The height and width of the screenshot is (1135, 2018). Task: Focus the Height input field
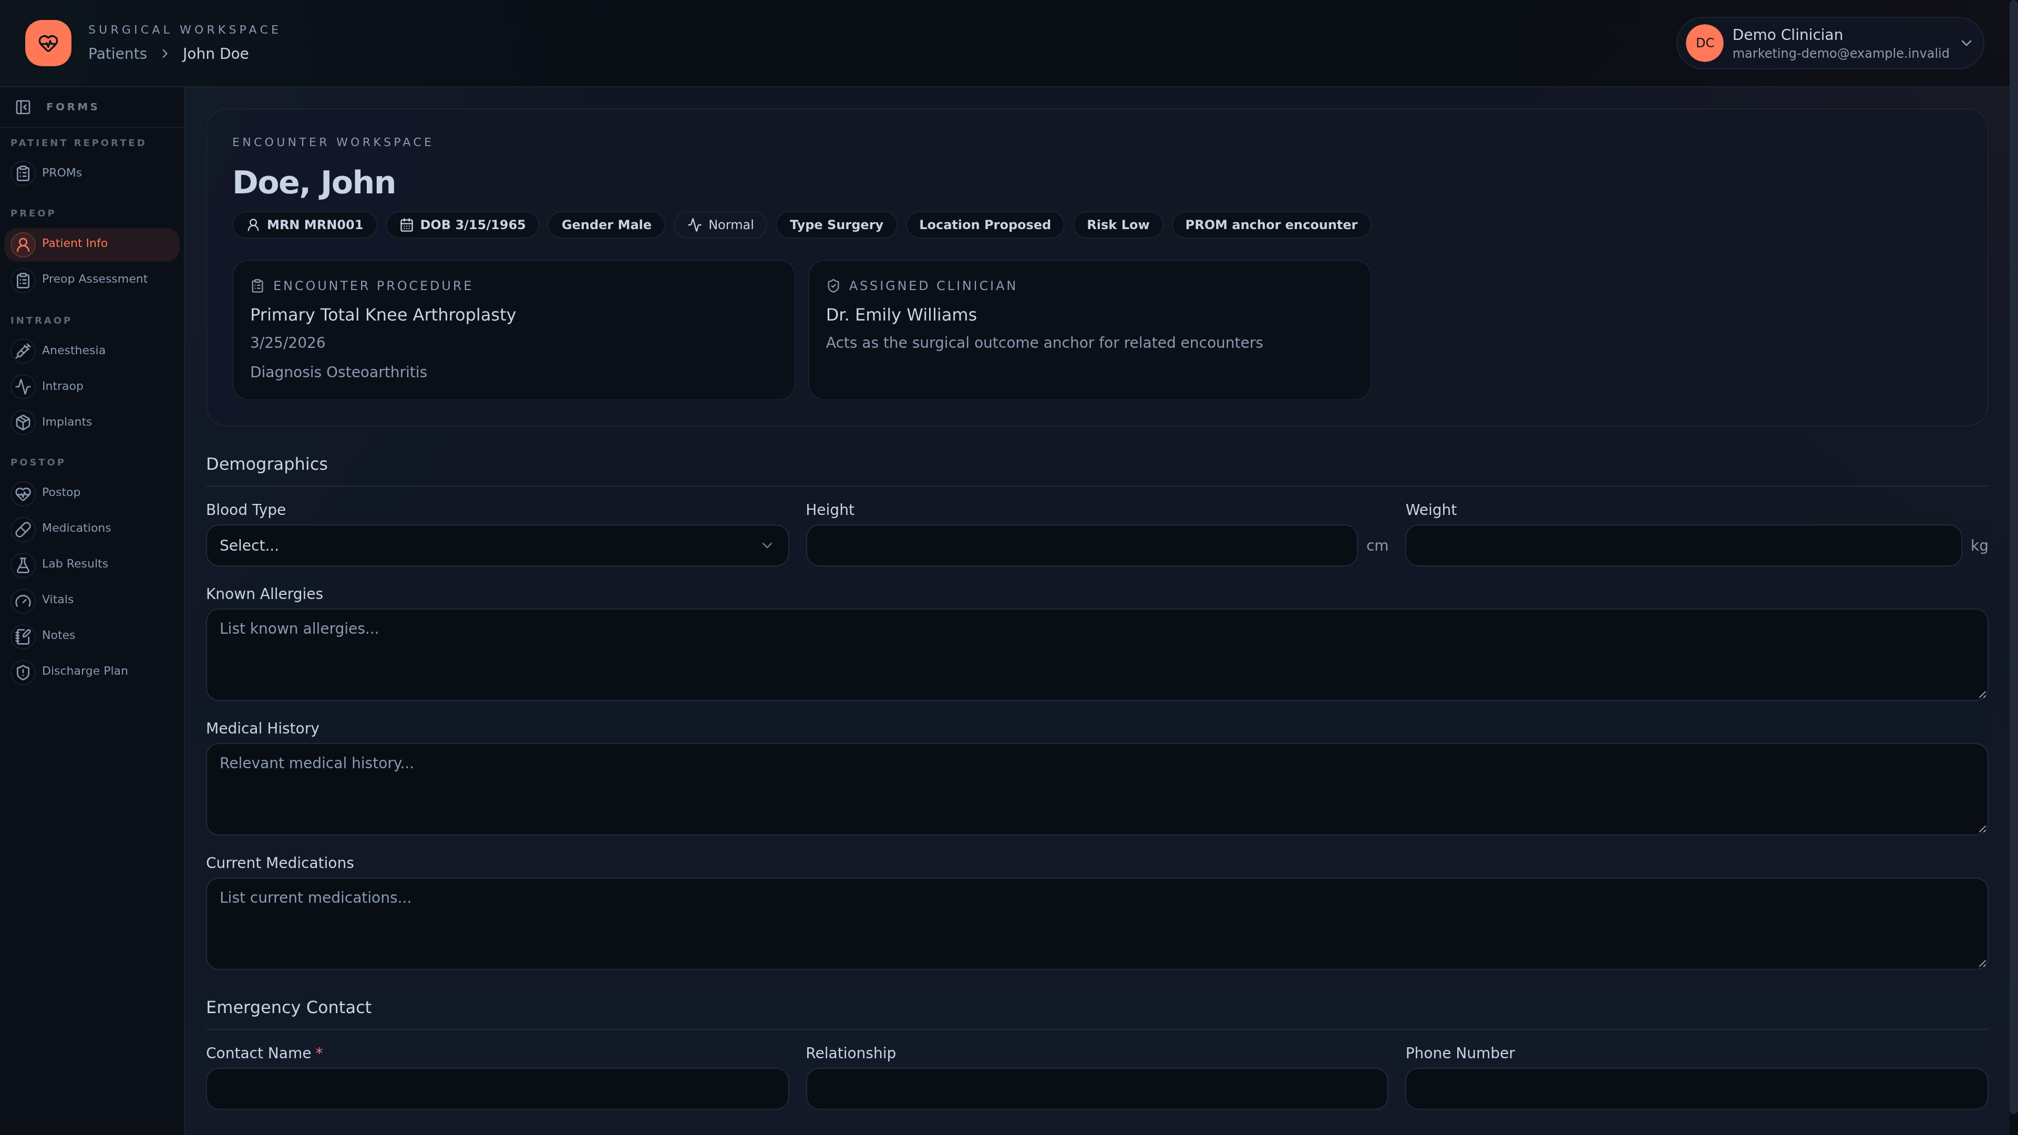point(1081,545)
